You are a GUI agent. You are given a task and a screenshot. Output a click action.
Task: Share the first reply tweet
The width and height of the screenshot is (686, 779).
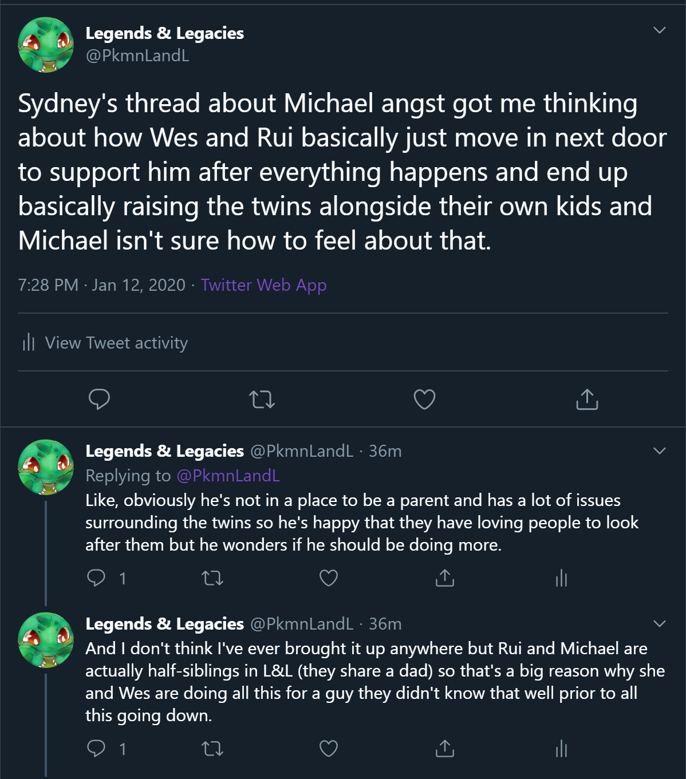(445, 578)
